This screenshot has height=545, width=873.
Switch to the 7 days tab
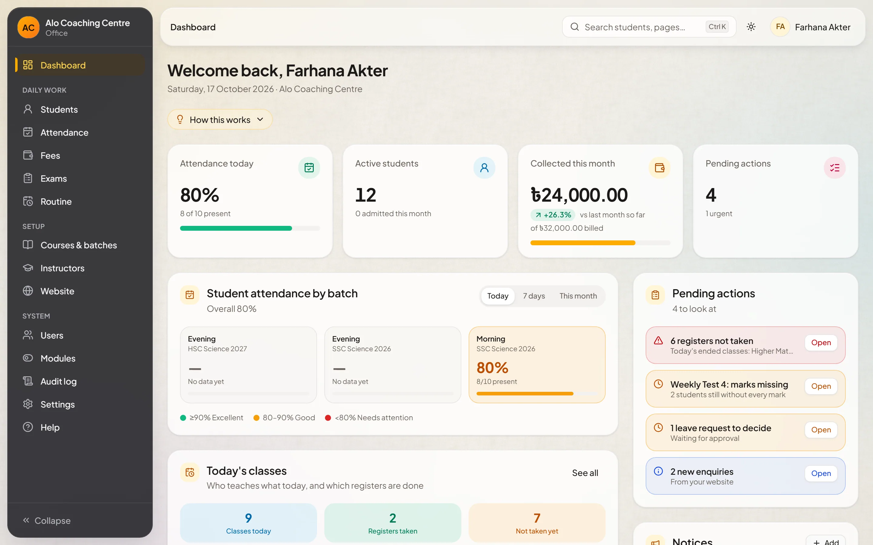click(534, 296)
